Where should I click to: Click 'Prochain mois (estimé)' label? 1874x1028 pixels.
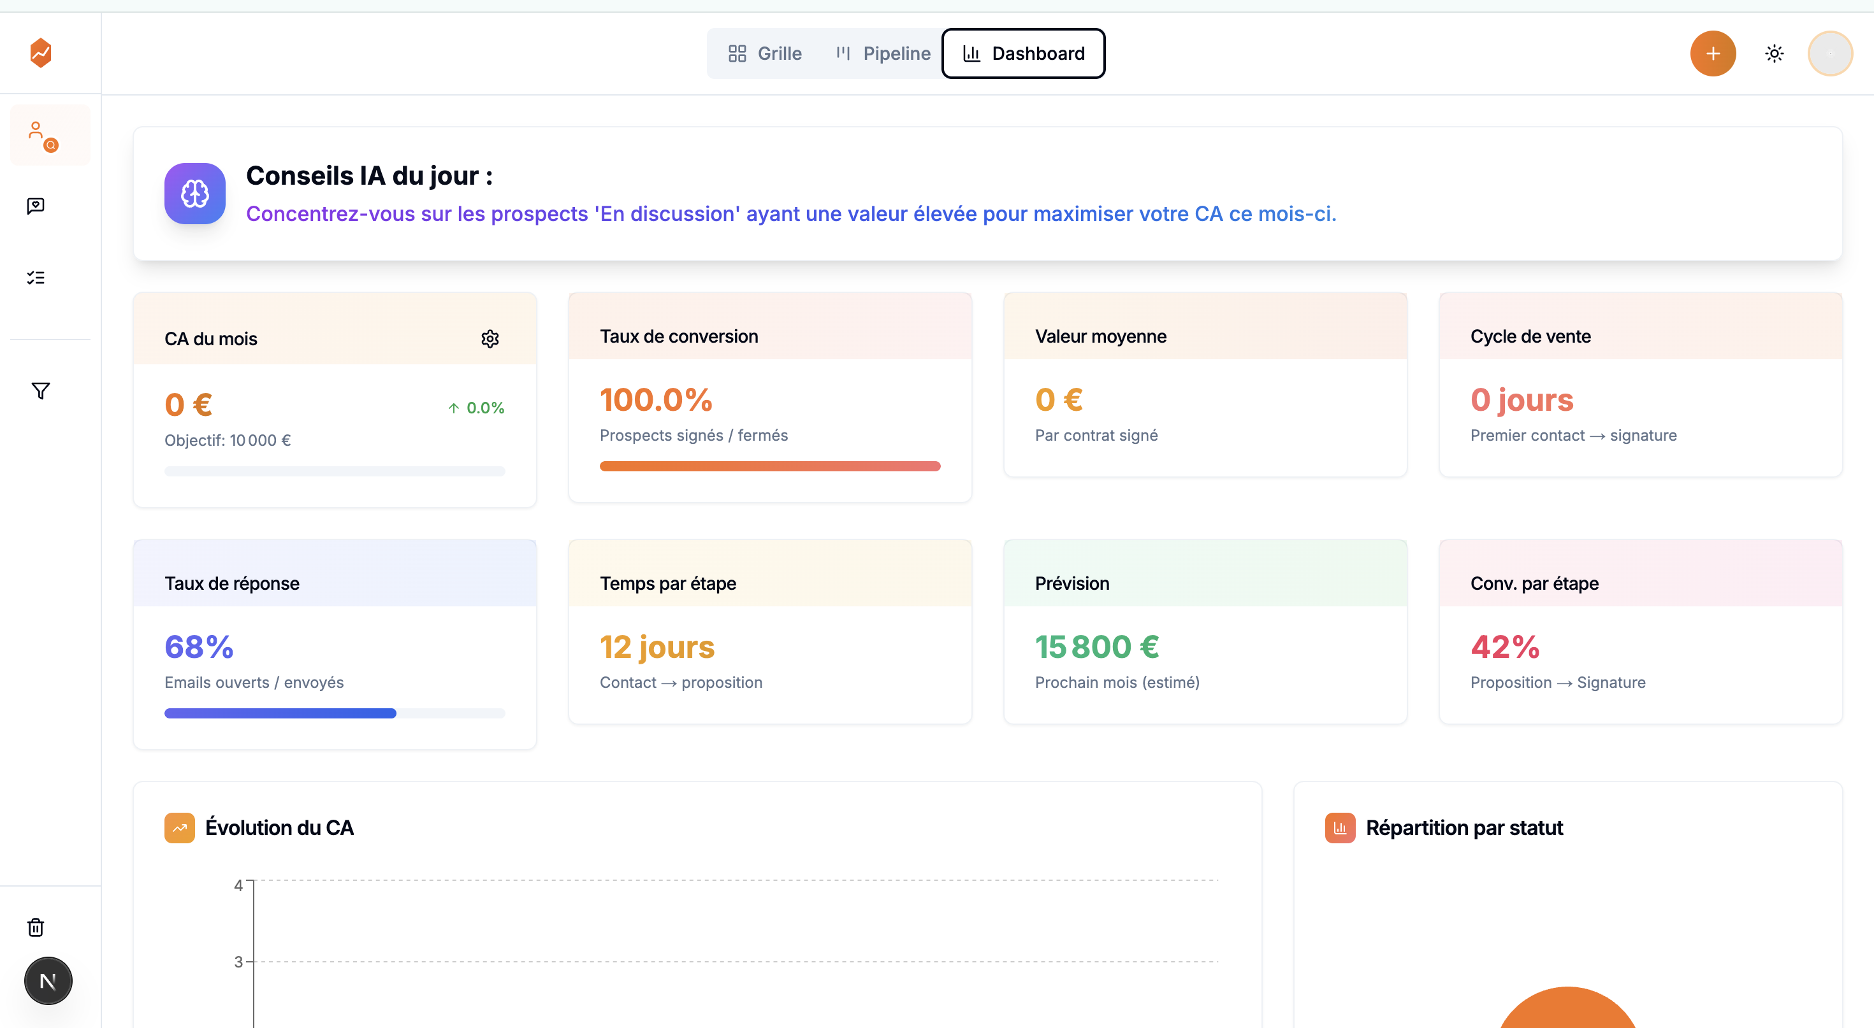pyautogui.click(x=1117, y=682)
